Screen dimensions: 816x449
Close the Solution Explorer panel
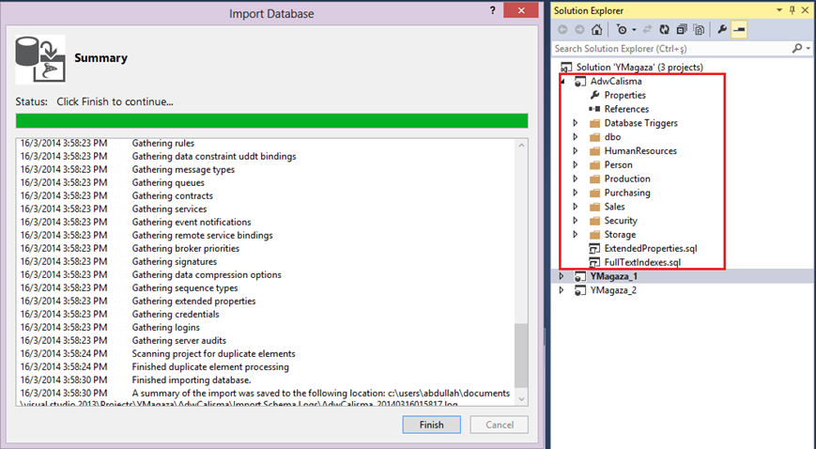click(805, 10)
